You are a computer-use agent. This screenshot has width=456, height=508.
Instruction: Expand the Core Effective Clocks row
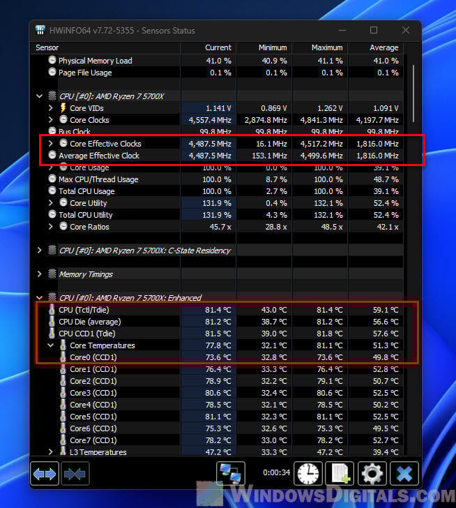50,143
